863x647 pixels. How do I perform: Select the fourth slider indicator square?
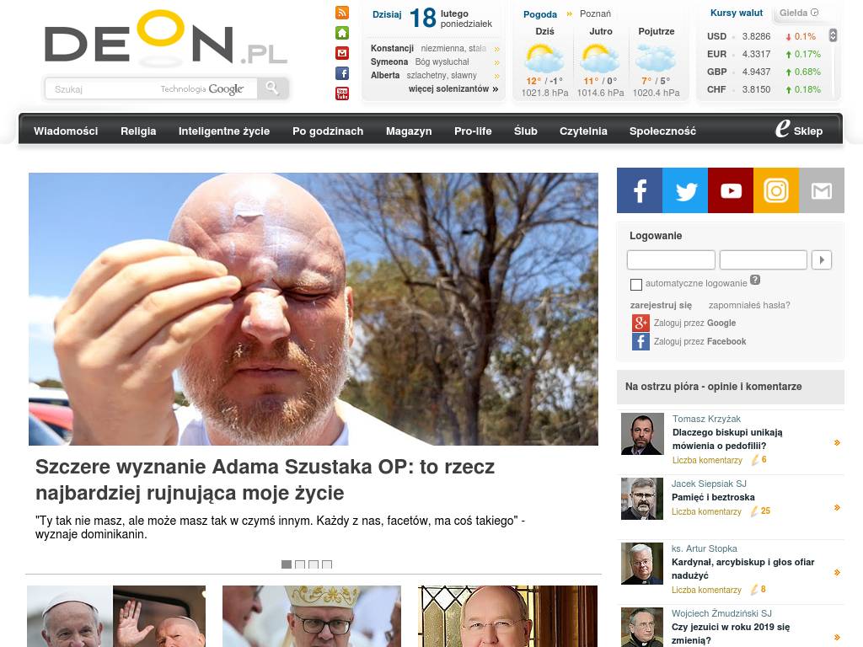pyautogui.click(x=327, y=564)
